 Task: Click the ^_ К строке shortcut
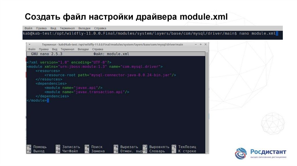184,151
